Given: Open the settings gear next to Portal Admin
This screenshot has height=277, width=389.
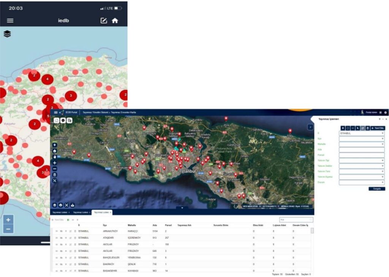Looking at the screenshot, I should 386,112.
